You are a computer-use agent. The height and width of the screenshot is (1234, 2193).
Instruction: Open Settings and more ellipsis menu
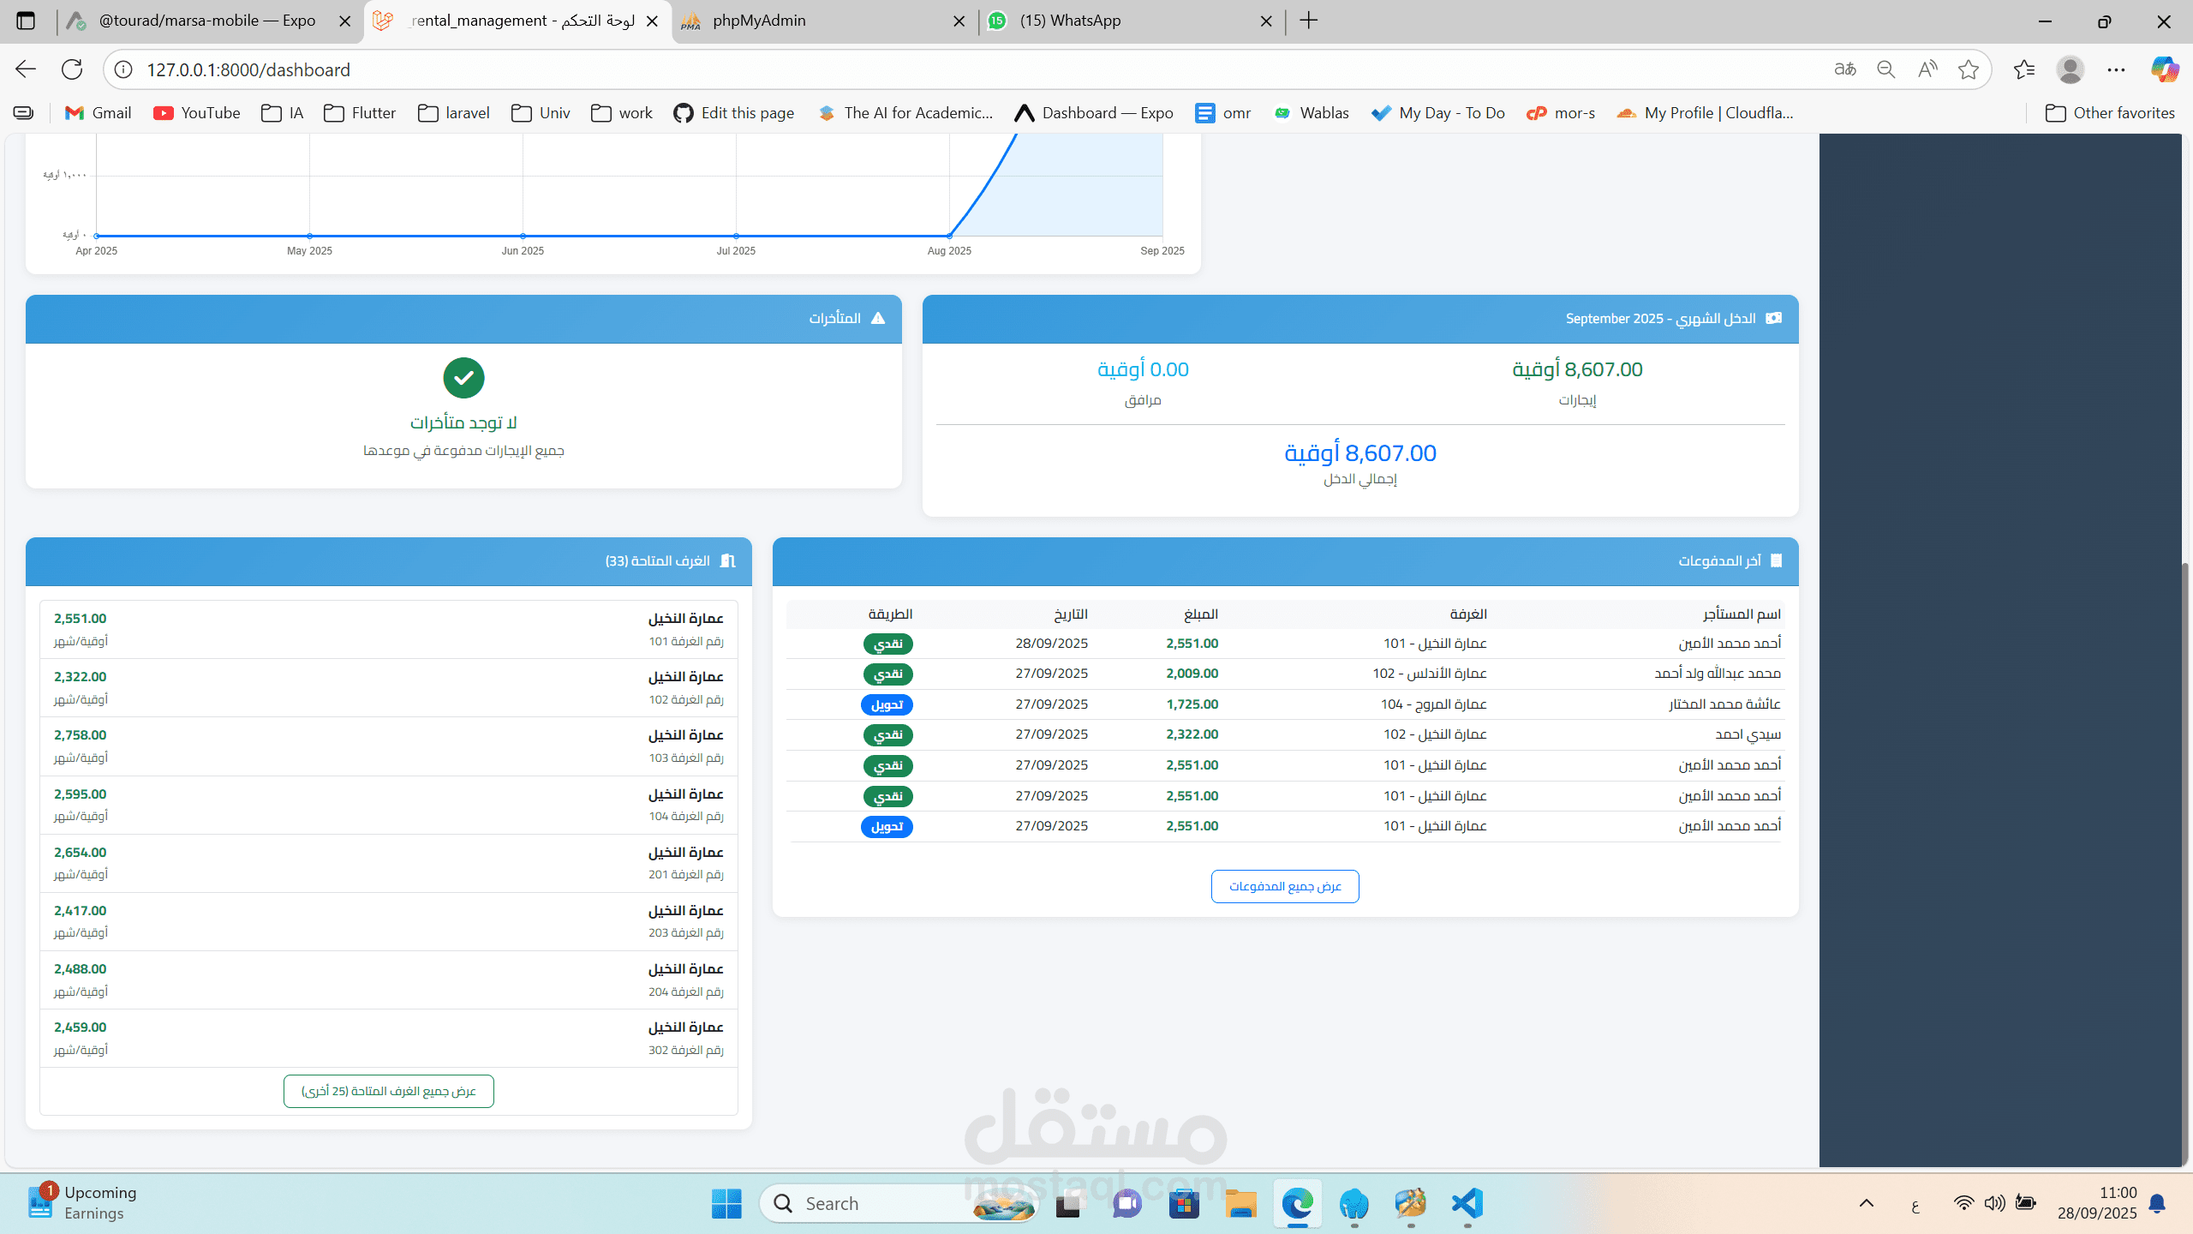point(2116,69)
